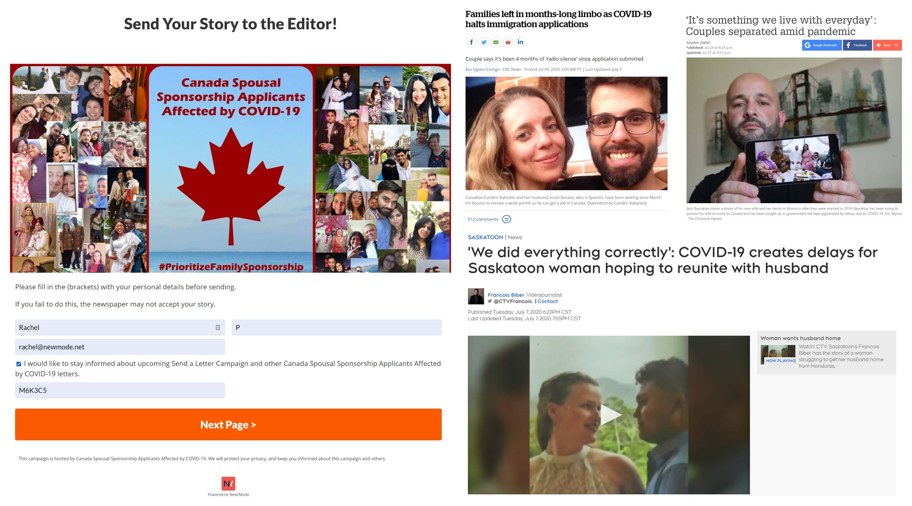Screen dimensions: 912x506
Task: Click the blue Facebook share button
Action: (857, 45)
